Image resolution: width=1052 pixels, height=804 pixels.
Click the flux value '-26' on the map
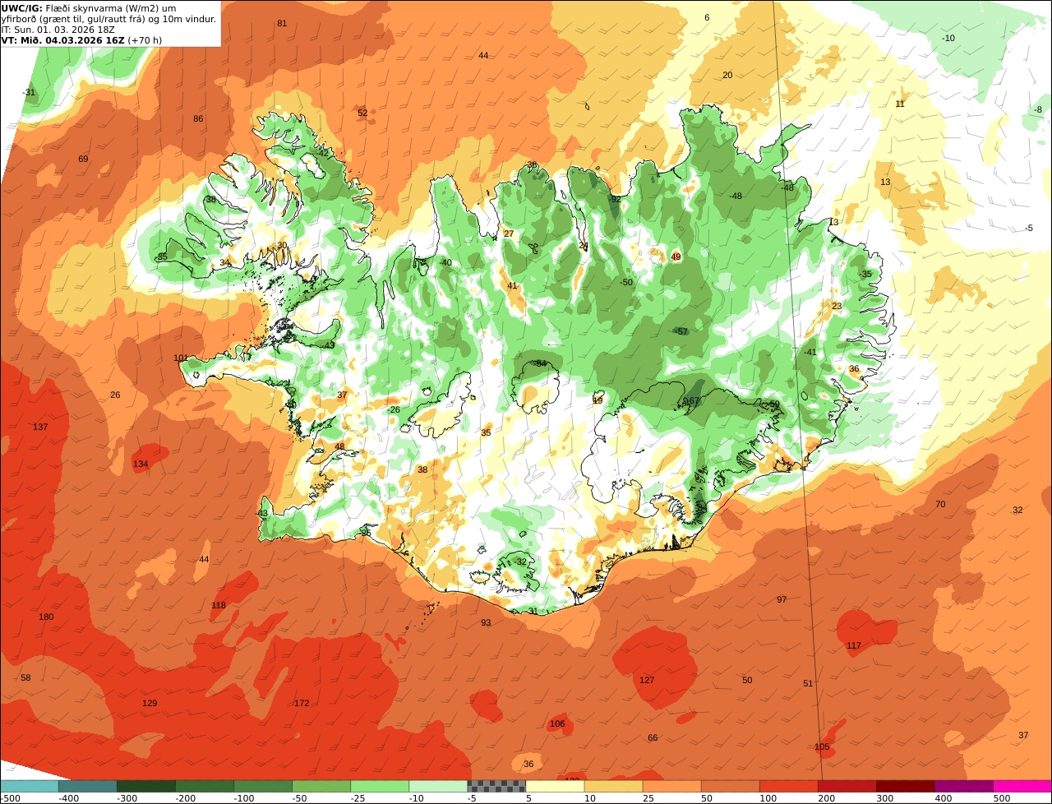point(393,409)
